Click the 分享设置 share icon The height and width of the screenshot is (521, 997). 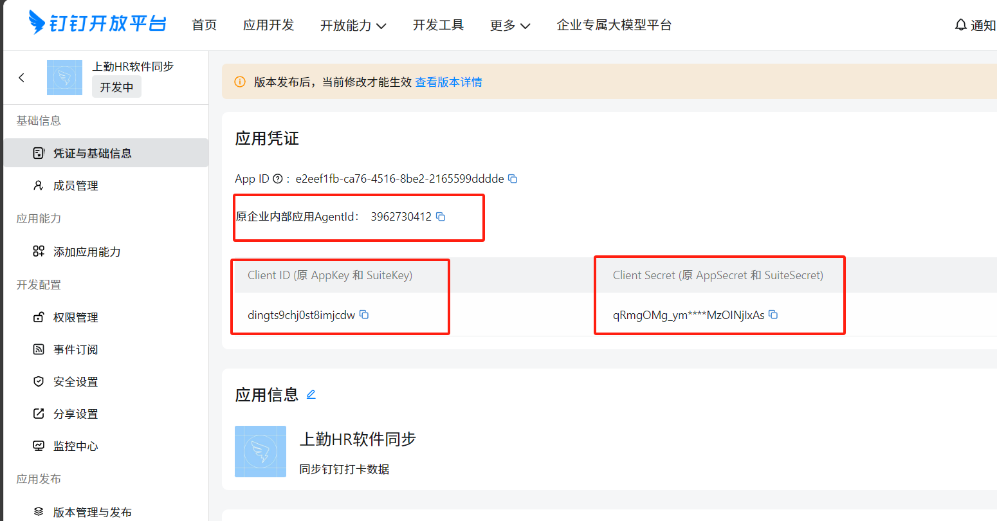(x=39, y=414)
